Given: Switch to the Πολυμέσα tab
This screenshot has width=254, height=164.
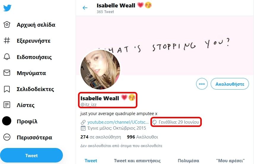Looking at the screenshot, I should (x=188, y=161).
